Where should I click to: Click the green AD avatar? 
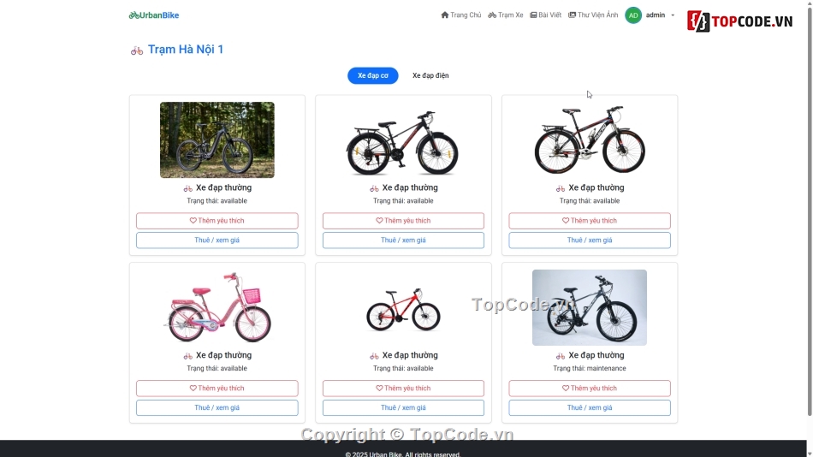point(633,15)
